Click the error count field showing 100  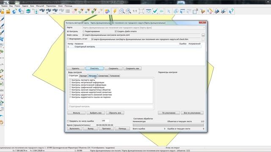105,121
